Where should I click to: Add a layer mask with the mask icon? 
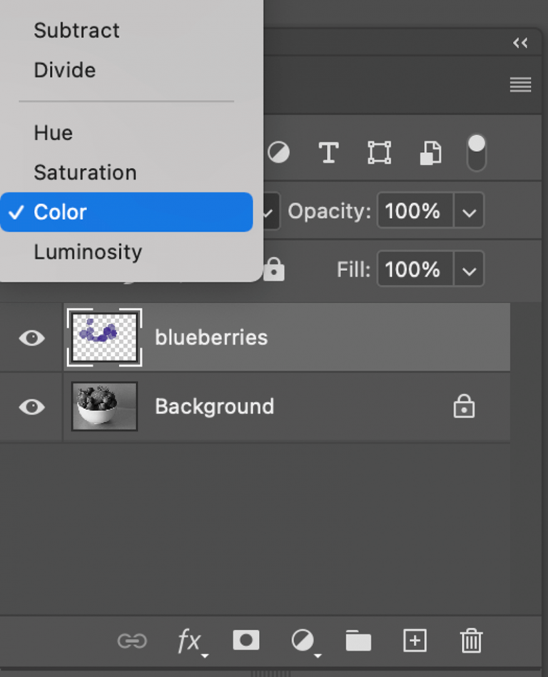click(x=245, y=641)
